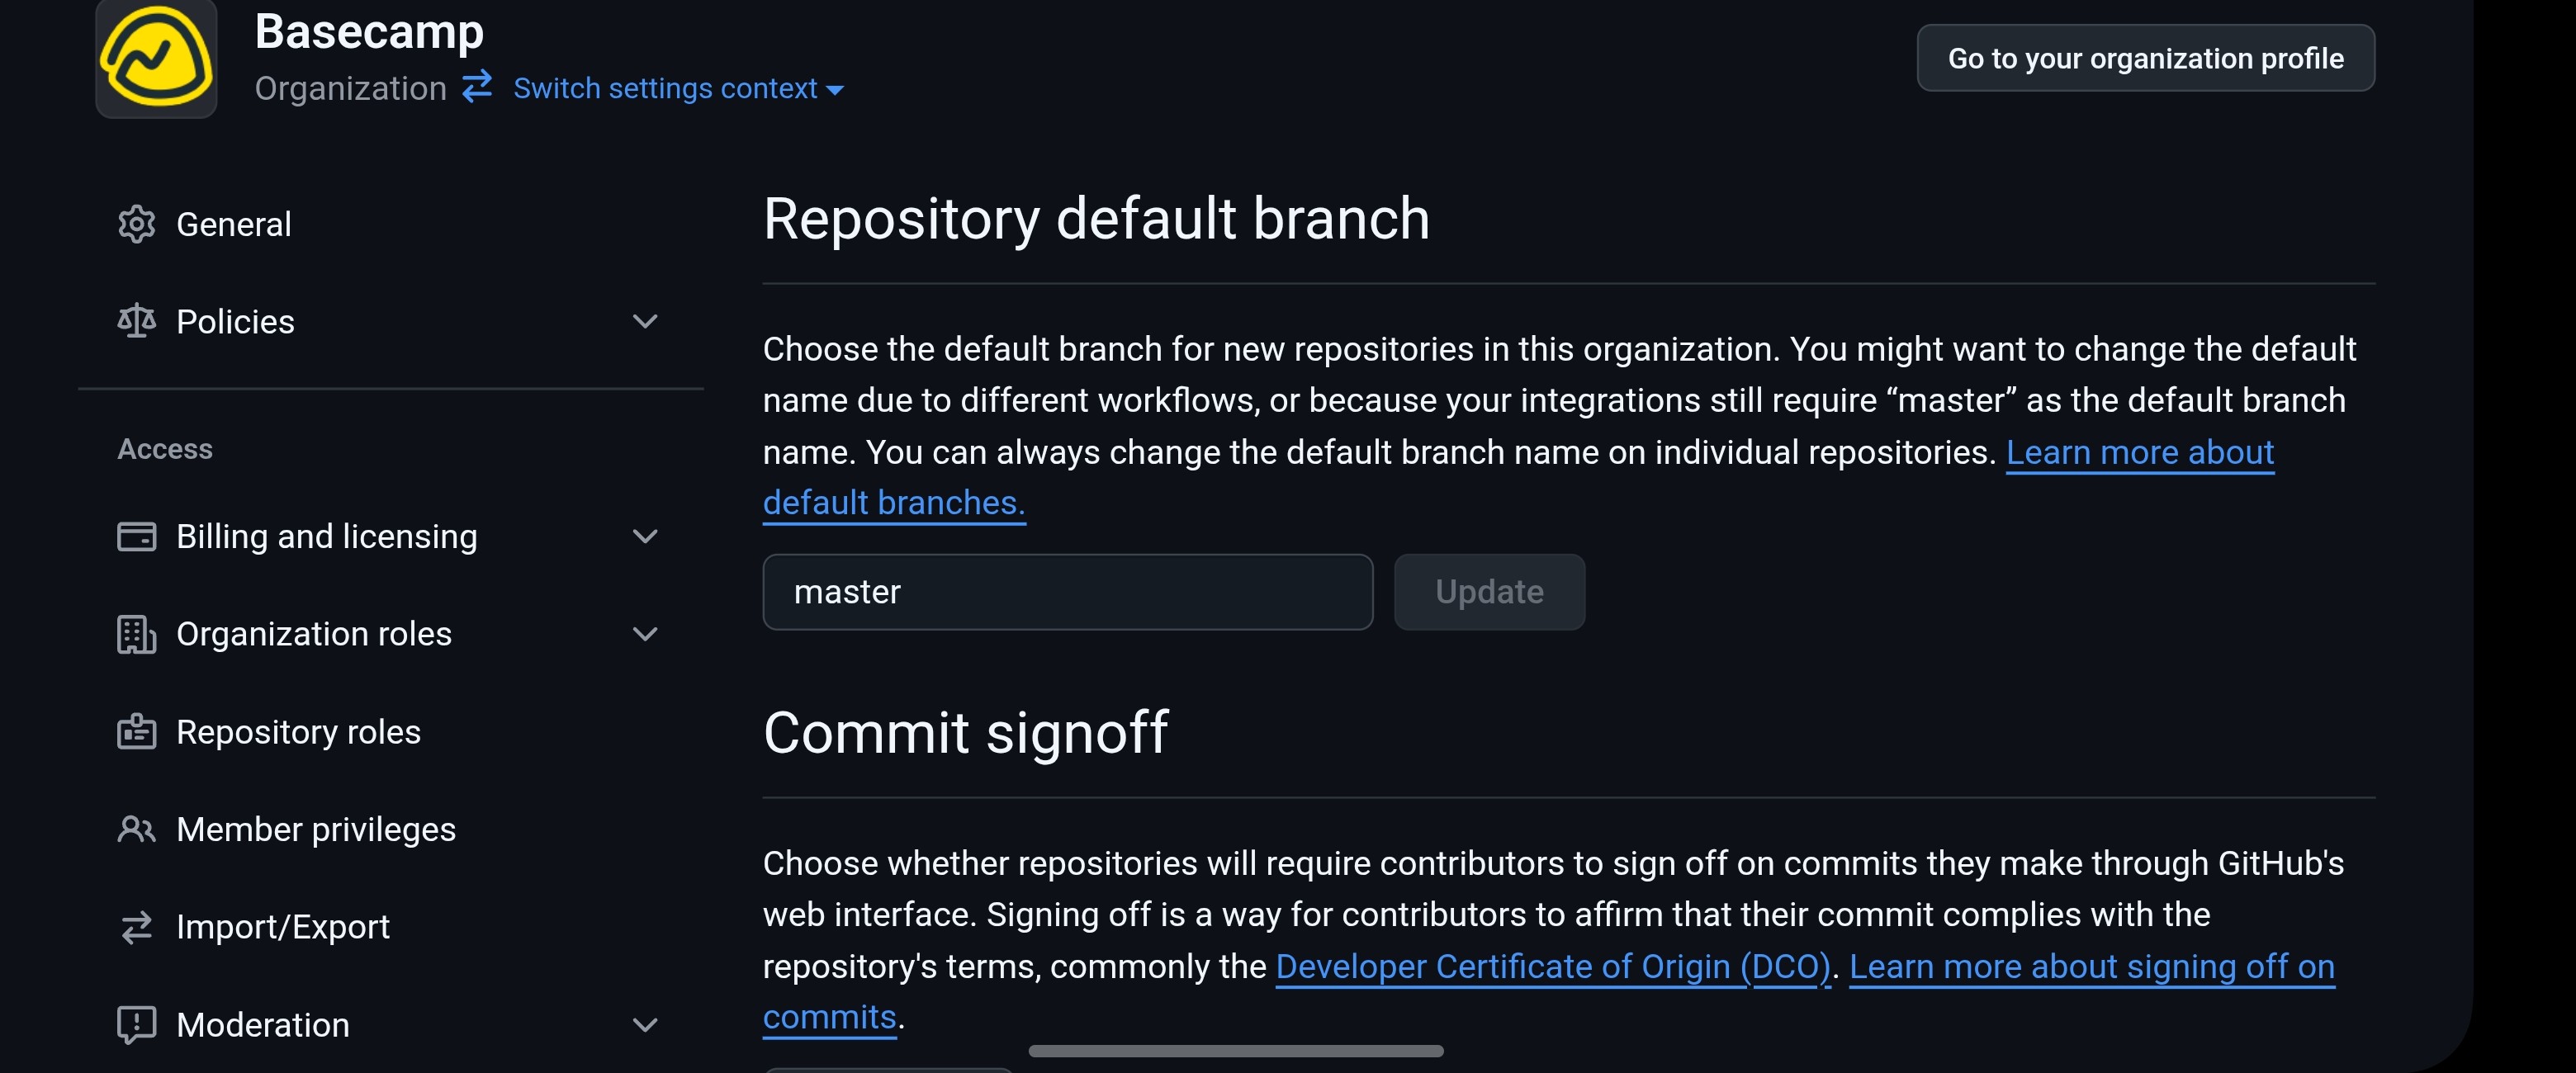
Task: Click the Billing and licensing card icon
Action: click(136, 536)
